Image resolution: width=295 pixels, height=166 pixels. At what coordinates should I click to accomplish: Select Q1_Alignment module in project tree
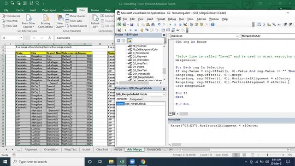click(140, 56)
